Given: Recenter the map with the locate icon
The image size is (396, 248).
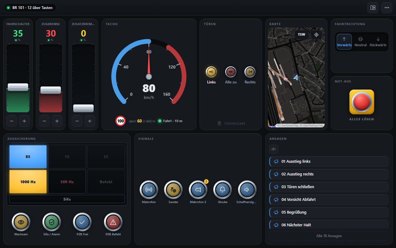Looking at the screenshot, I should [316, 35].
